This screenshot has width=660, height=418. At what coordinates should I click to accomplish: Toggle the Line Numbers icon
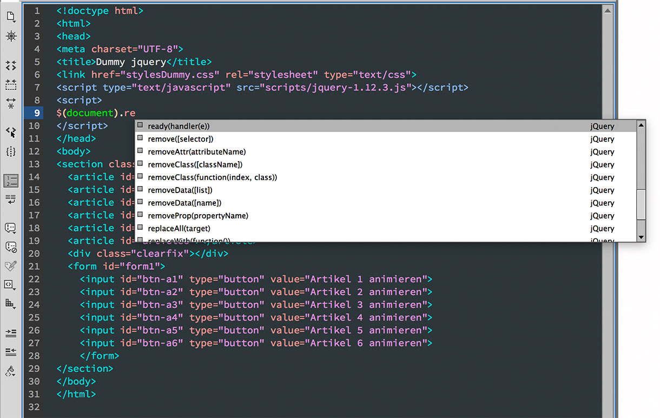11,181
